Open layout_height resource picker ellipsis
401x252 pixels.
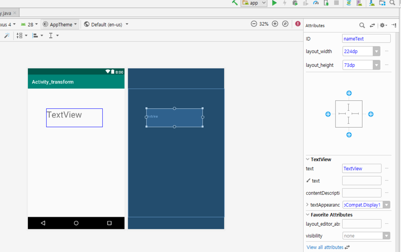pyautogui.click(x=387, y=65)
